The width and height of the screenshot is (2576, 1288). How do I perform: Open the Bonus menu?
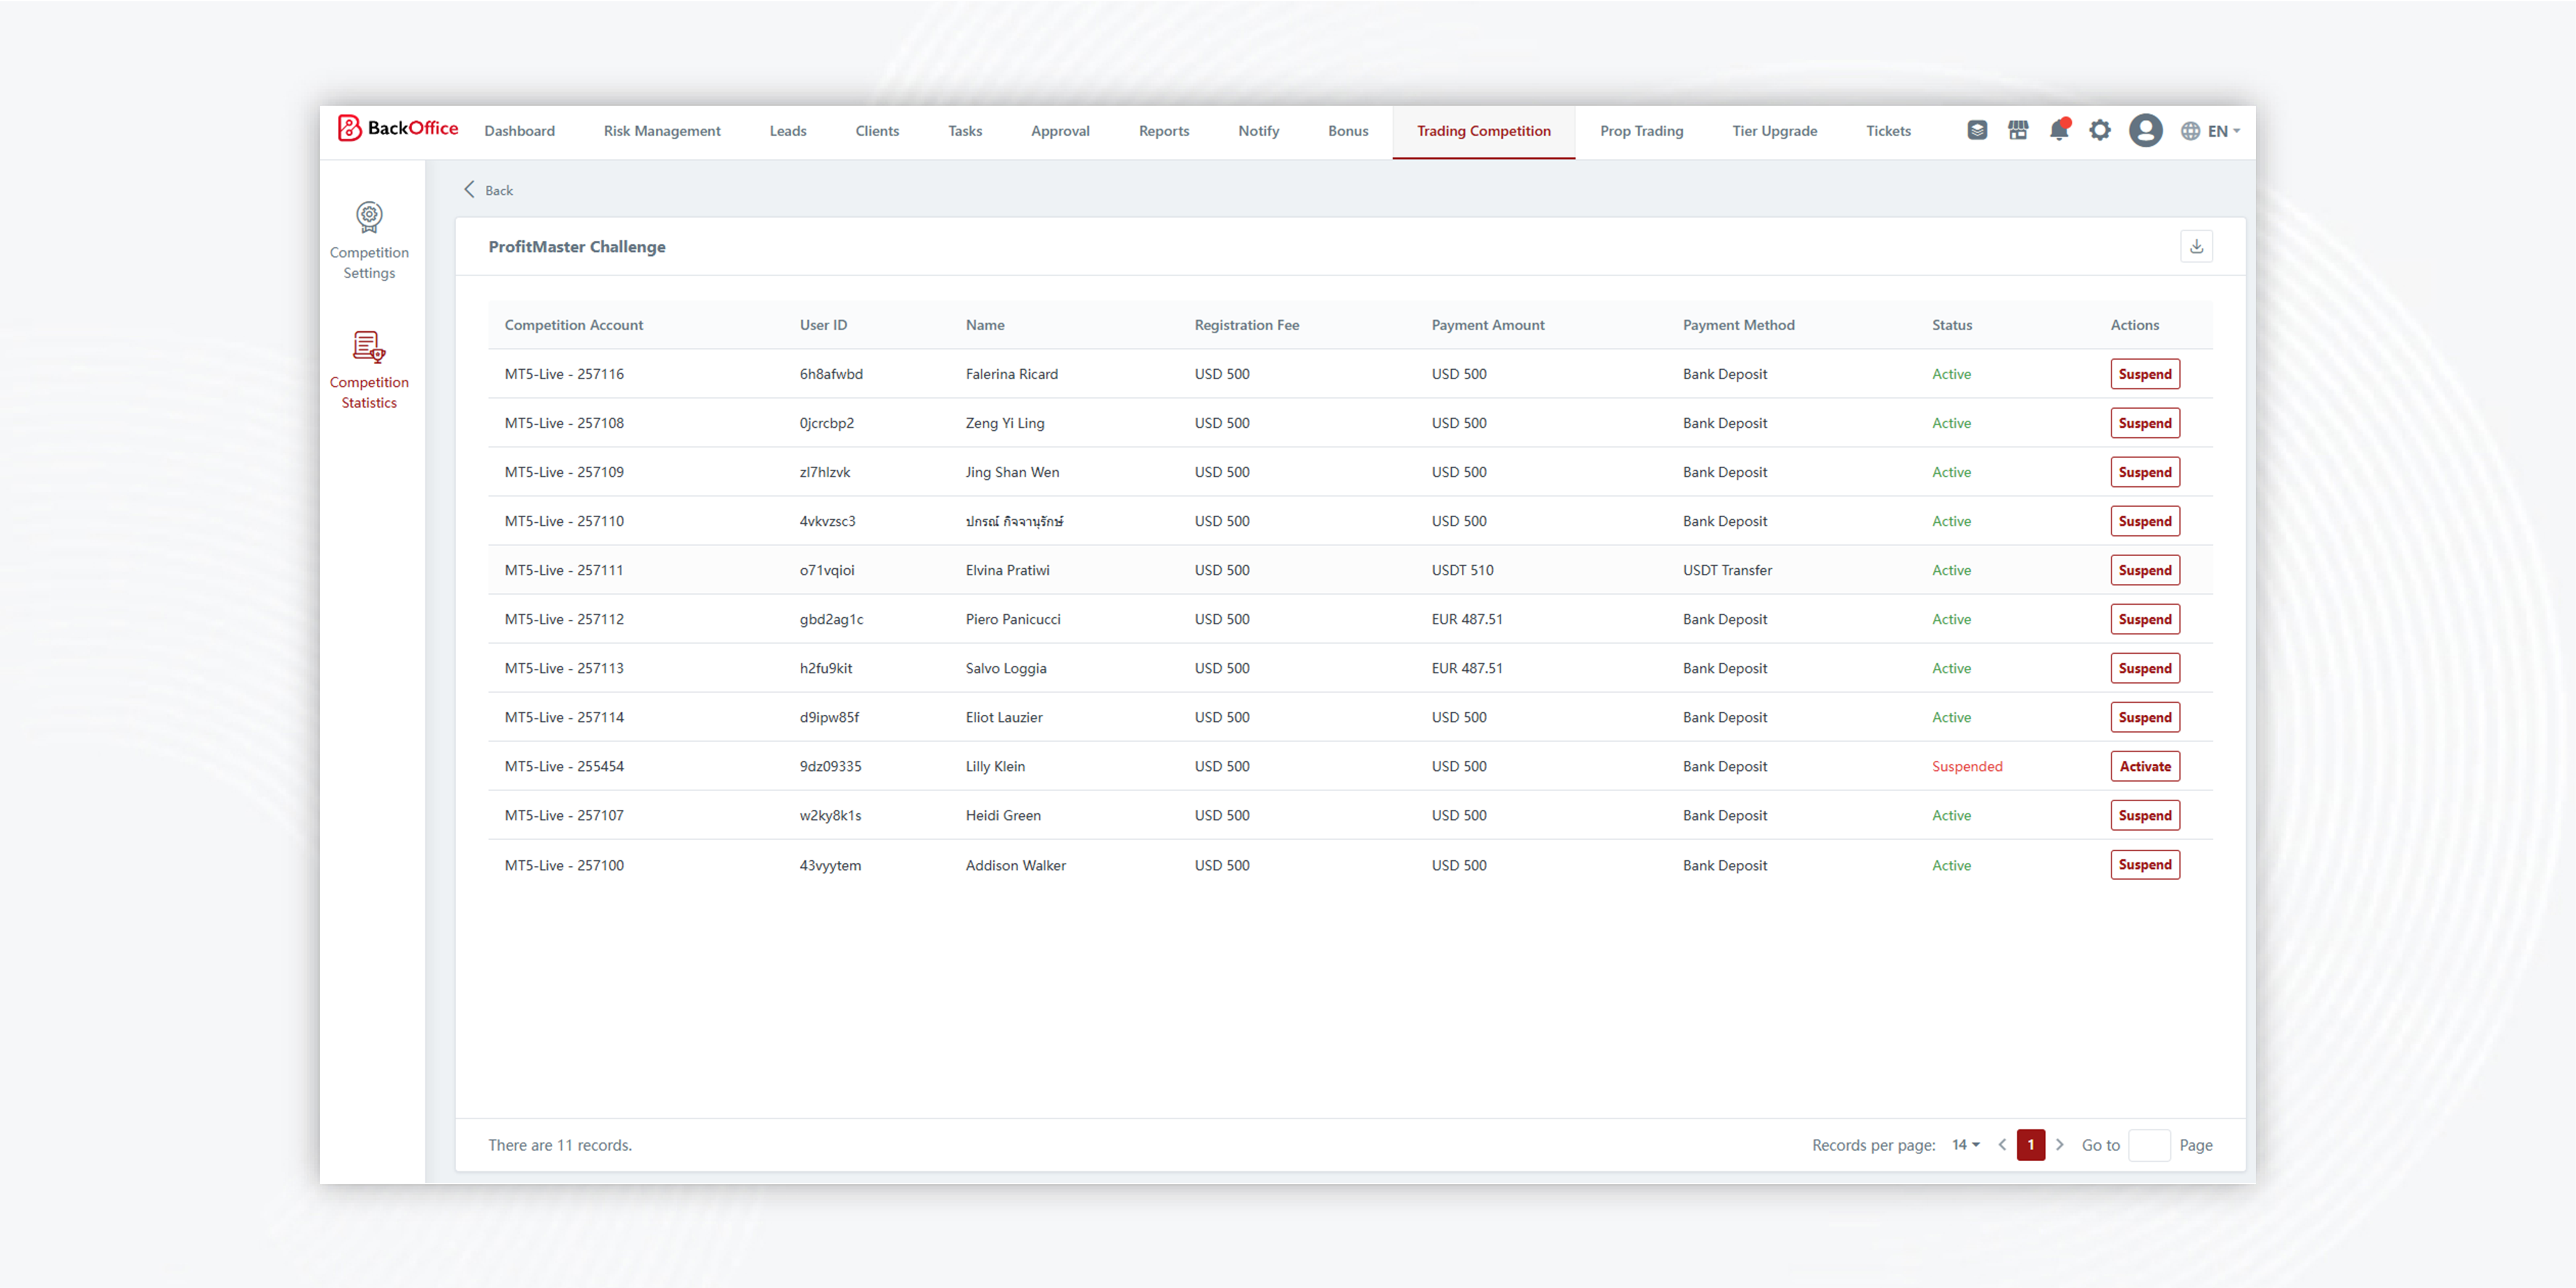pos(1348,131)
